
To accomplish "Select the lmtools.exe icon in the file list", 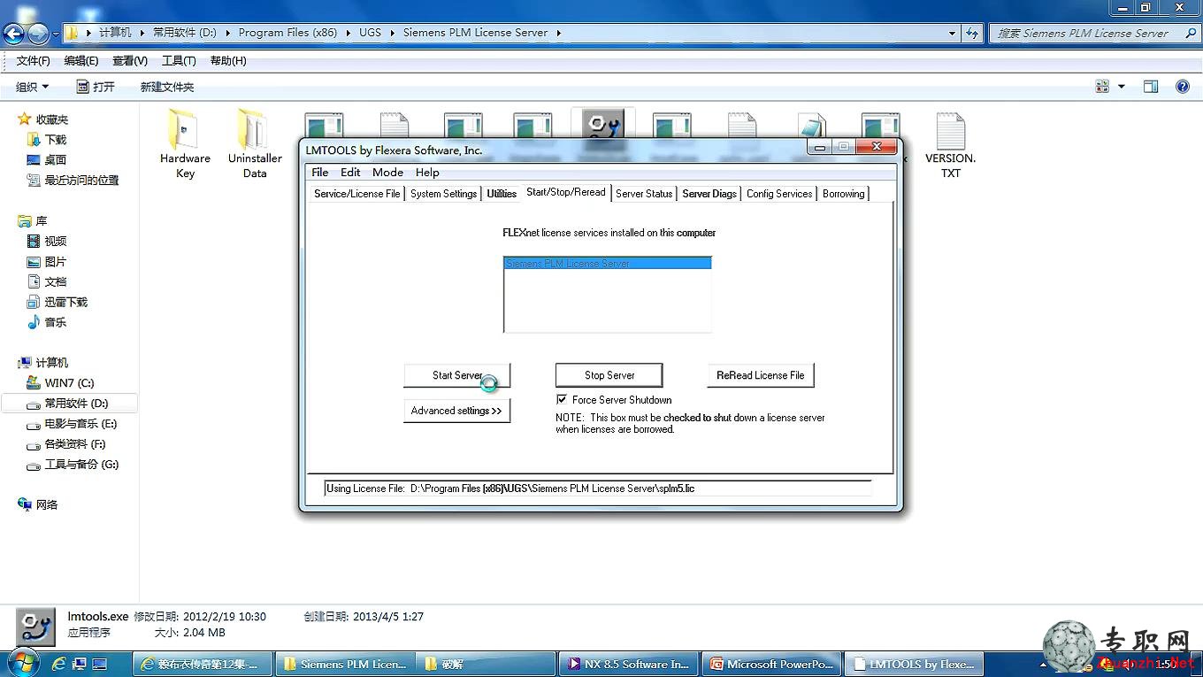I will coord(602,124).
